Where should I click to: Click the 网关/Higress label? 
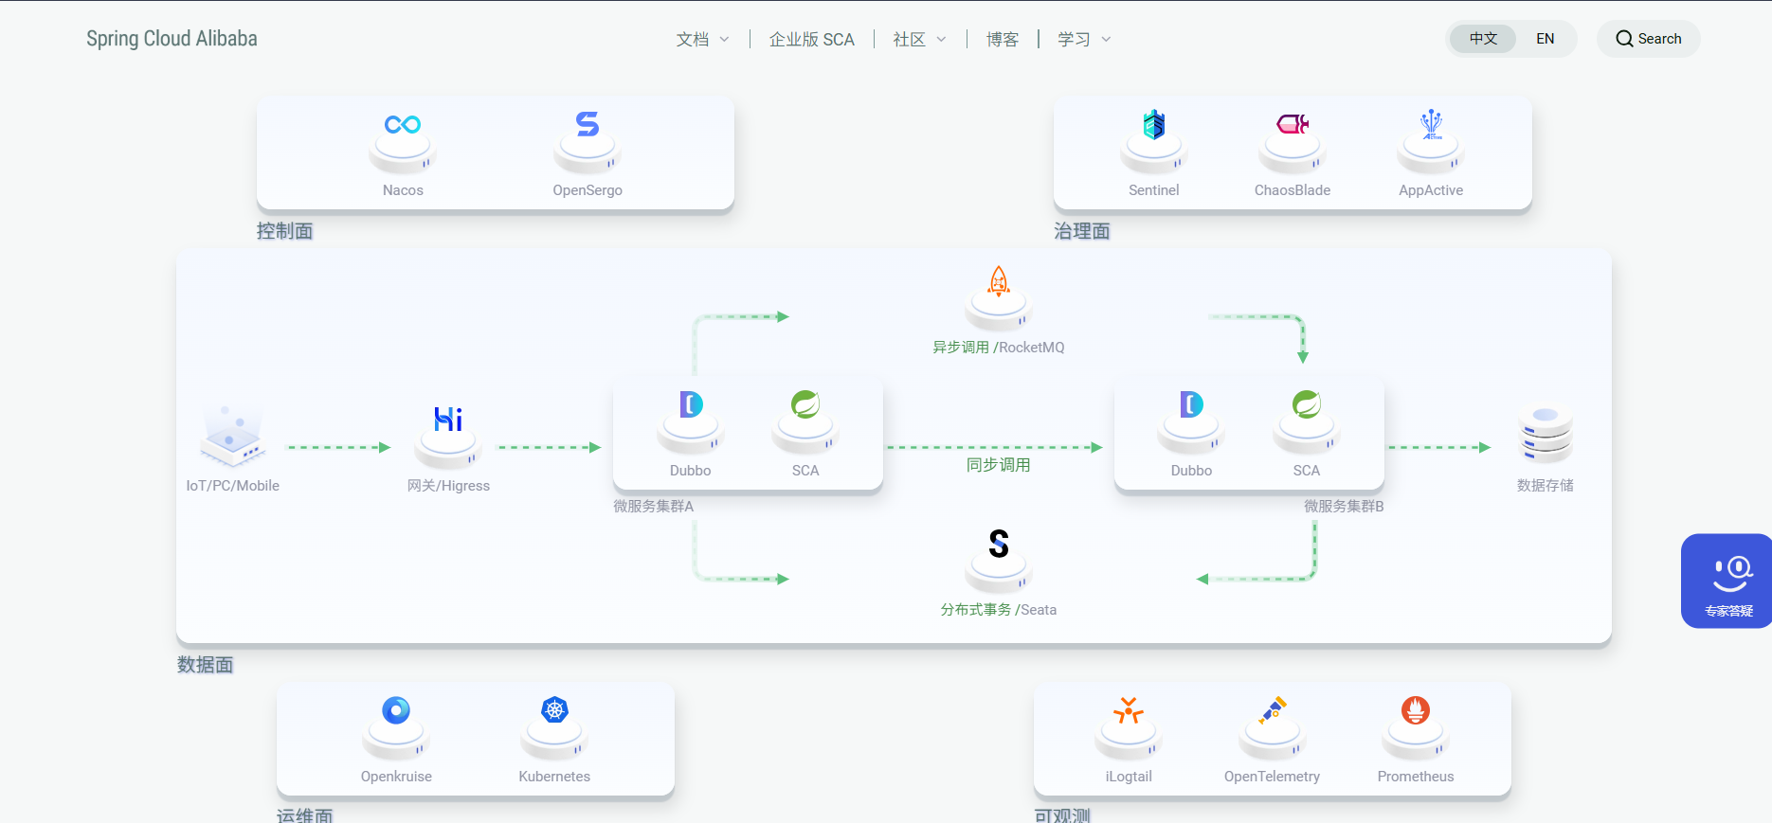[x=448, y=486]
